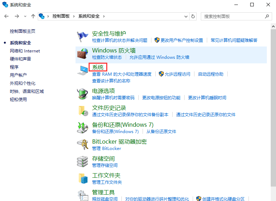Open recent locations dropdown arrow
This screenshot has height=201, width=276.
click(25, 17)
